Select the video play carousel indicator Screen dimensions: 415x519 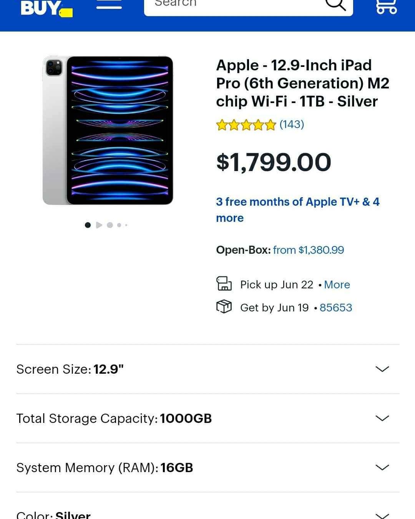click(99, 225)
